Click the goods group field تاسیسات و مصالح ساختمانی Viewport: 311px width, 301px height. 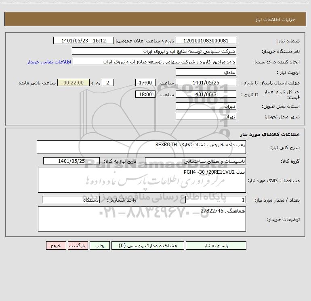tap(195, 161)
